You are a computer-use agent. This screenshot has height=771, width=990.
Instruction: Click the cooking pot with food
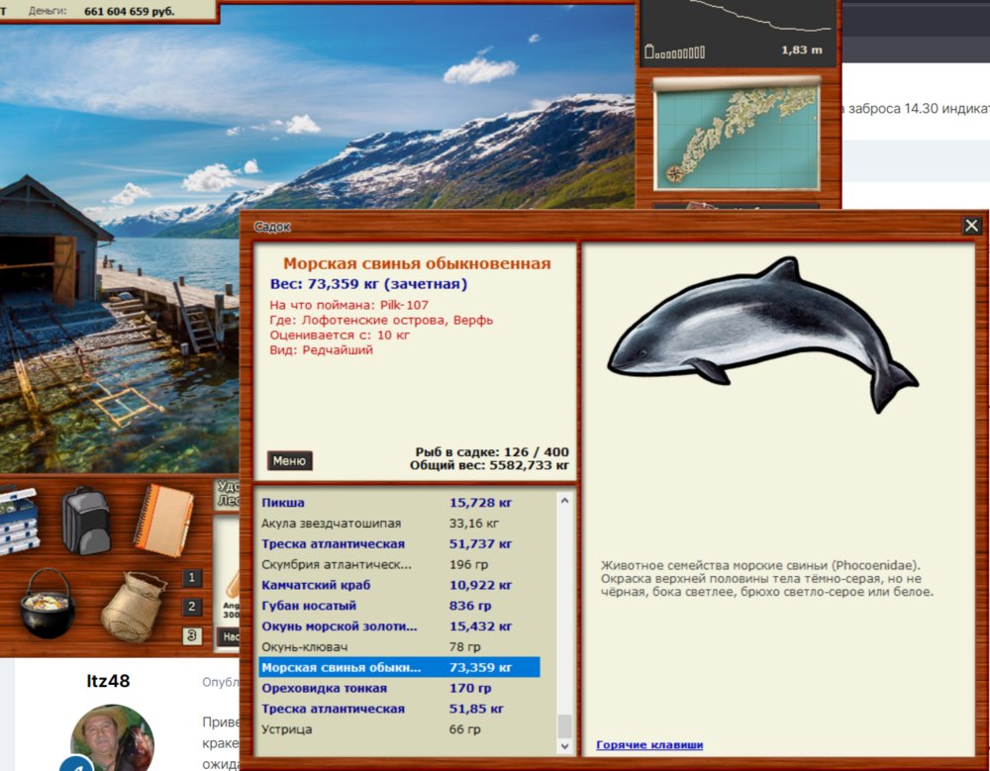coord(47,602)
